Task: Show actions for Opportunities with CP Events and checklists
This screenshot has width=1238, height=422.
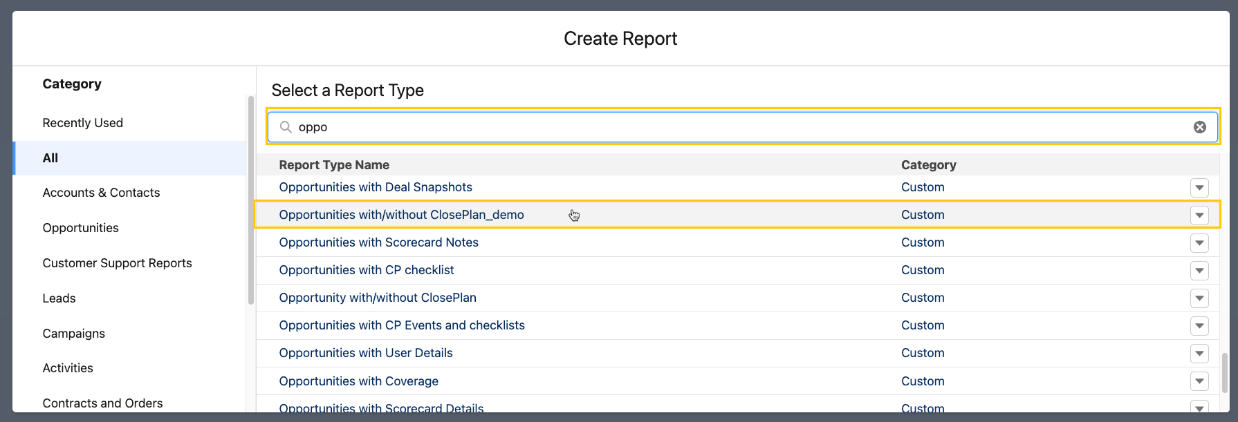Action: click(x=1199, y=326)
